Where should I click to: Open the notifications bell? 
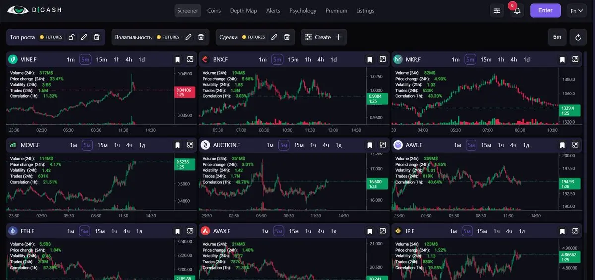pyautogui.click(x=517, y=11)
